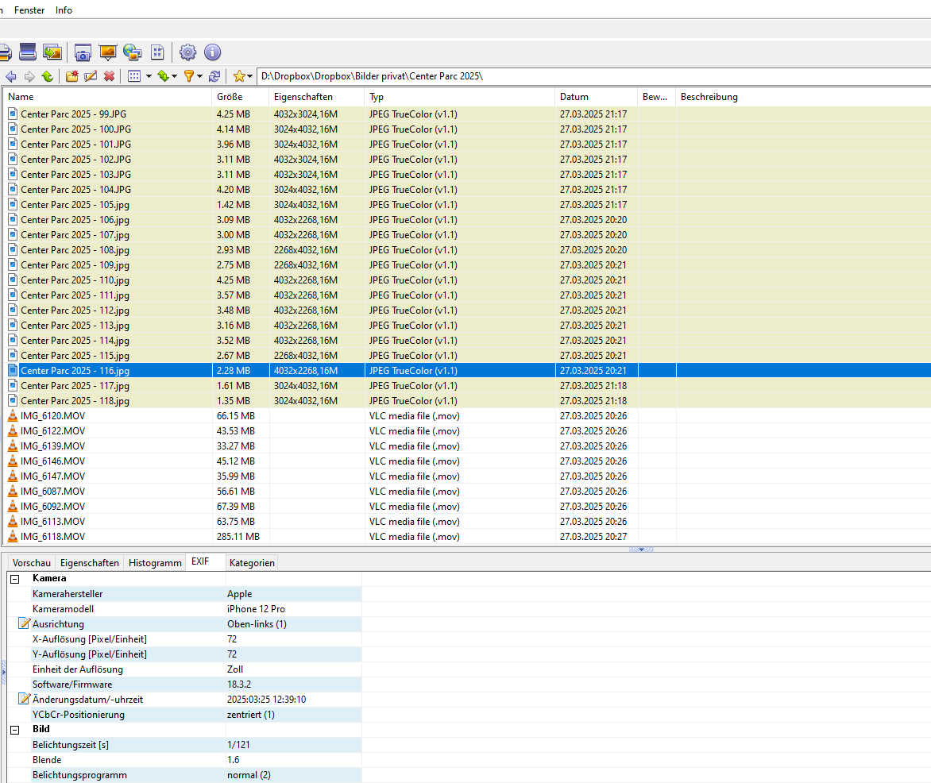Select file Center Parc 2025 - 110.jpg
931x783 pixels.
click(75, 280)
